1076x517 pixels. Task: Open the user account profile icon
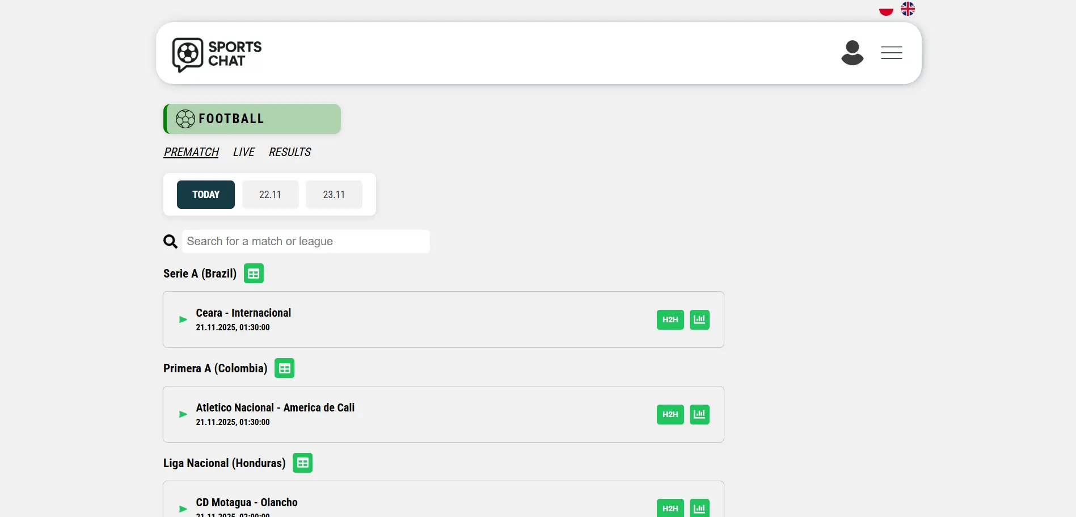(852, 53)
